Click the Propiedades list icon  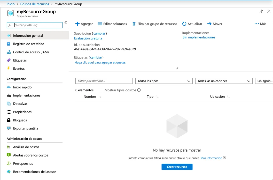pyautogui.click(x=9, y=112)
